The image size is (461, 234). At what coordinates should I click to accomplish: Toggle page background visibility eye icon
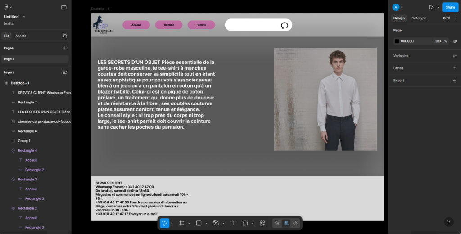(455, 41)
